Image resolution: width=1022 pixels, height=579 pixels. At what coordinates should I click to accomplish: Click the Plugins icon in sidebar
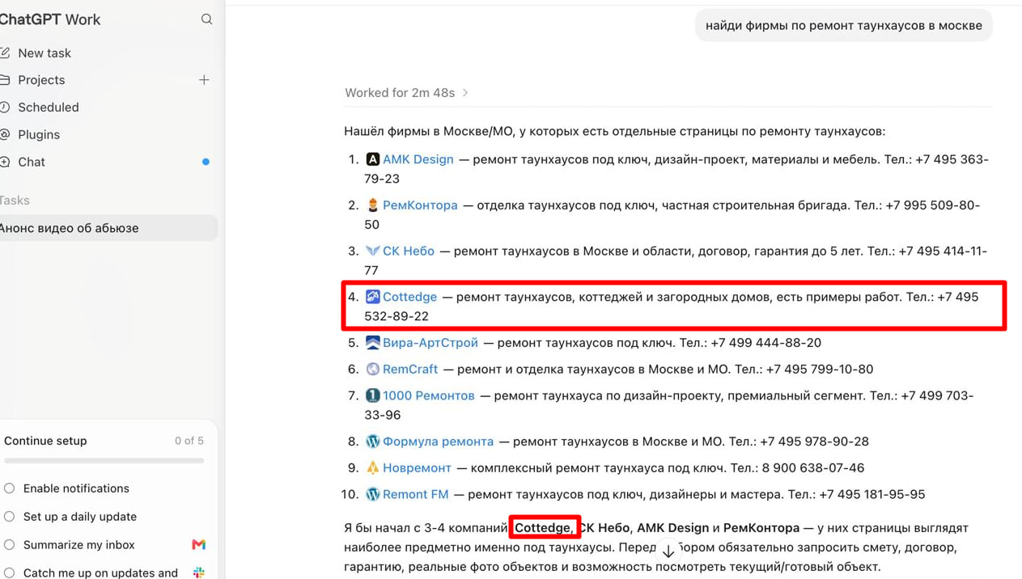[x=5, y=134]
